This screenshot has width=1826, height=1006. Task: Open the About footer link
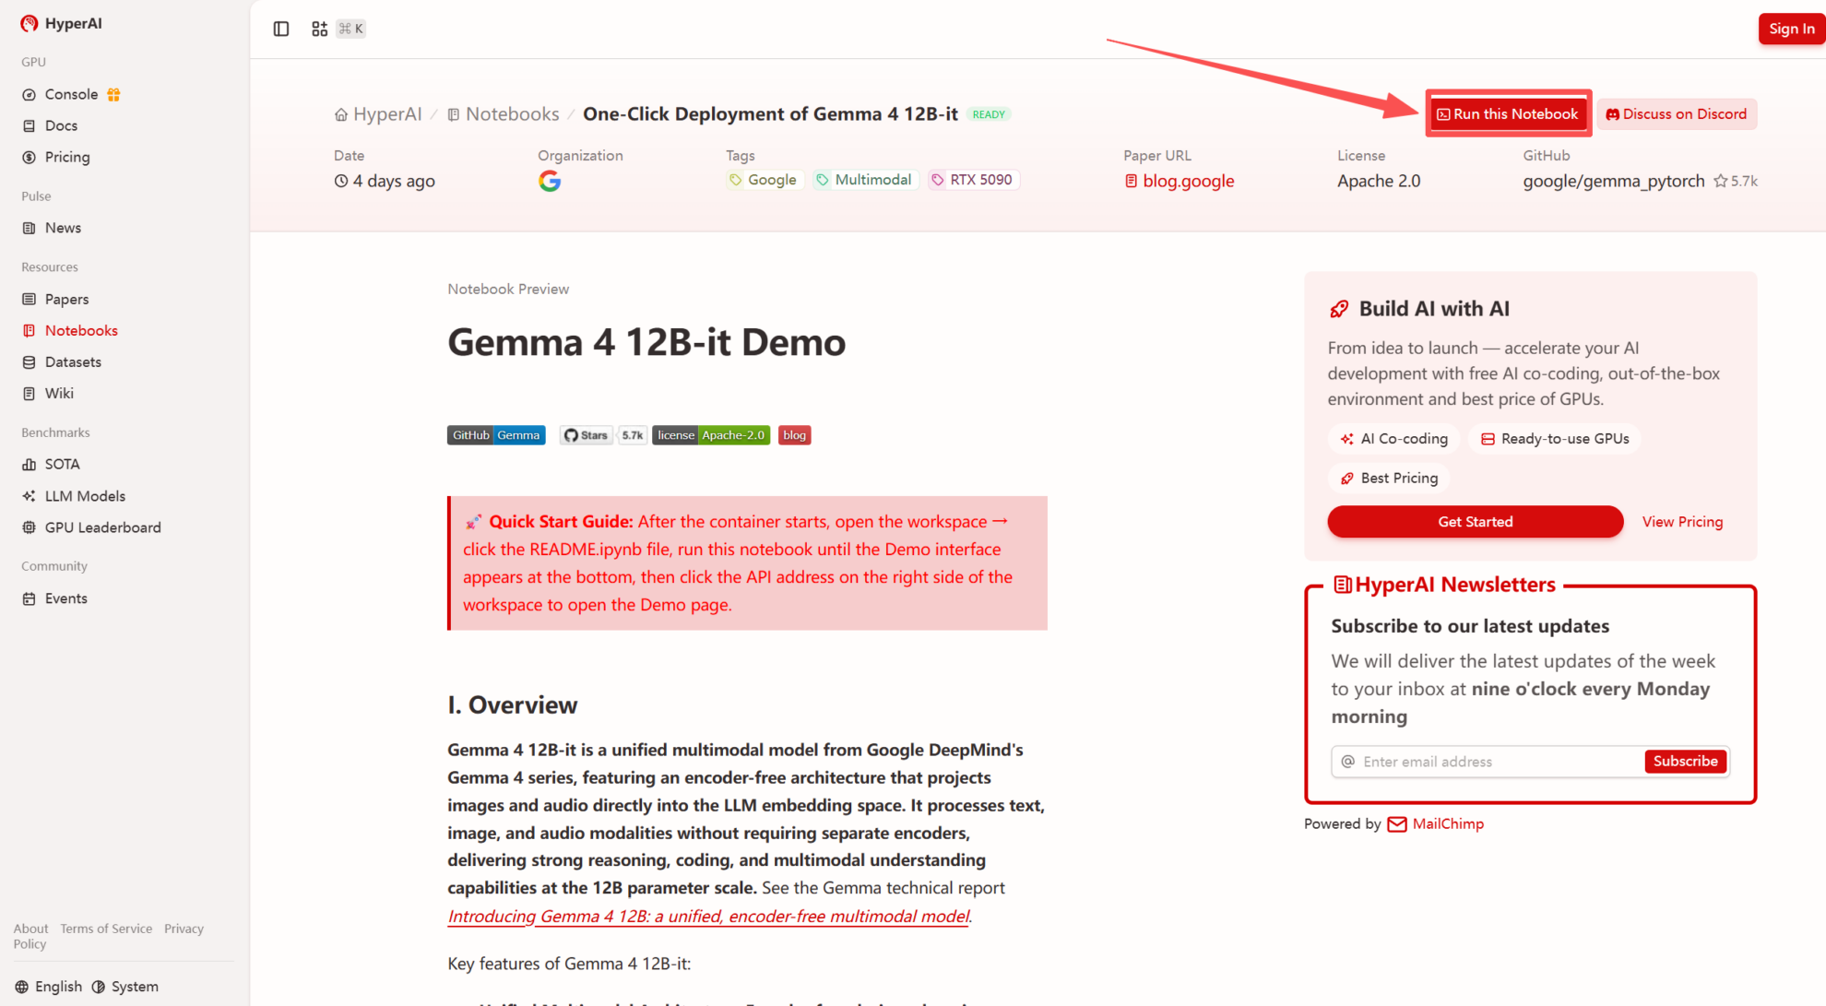(x=30, y=929)
